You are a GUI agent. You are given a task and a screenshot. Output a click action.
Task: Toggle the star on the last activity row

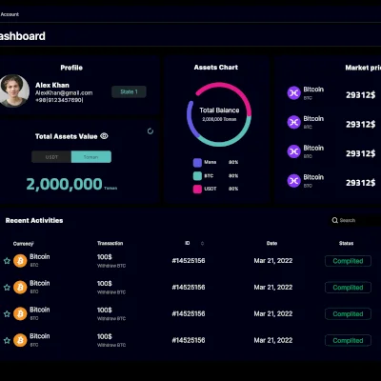[7, 341]
